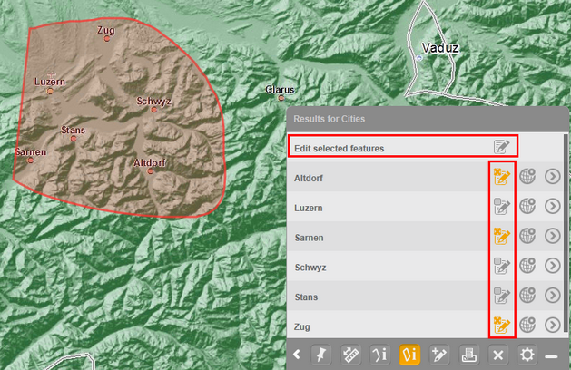Viewport: 571px width, 370px height.
Task: Click the Altdorf city marker on map
Action: point(151,171)
